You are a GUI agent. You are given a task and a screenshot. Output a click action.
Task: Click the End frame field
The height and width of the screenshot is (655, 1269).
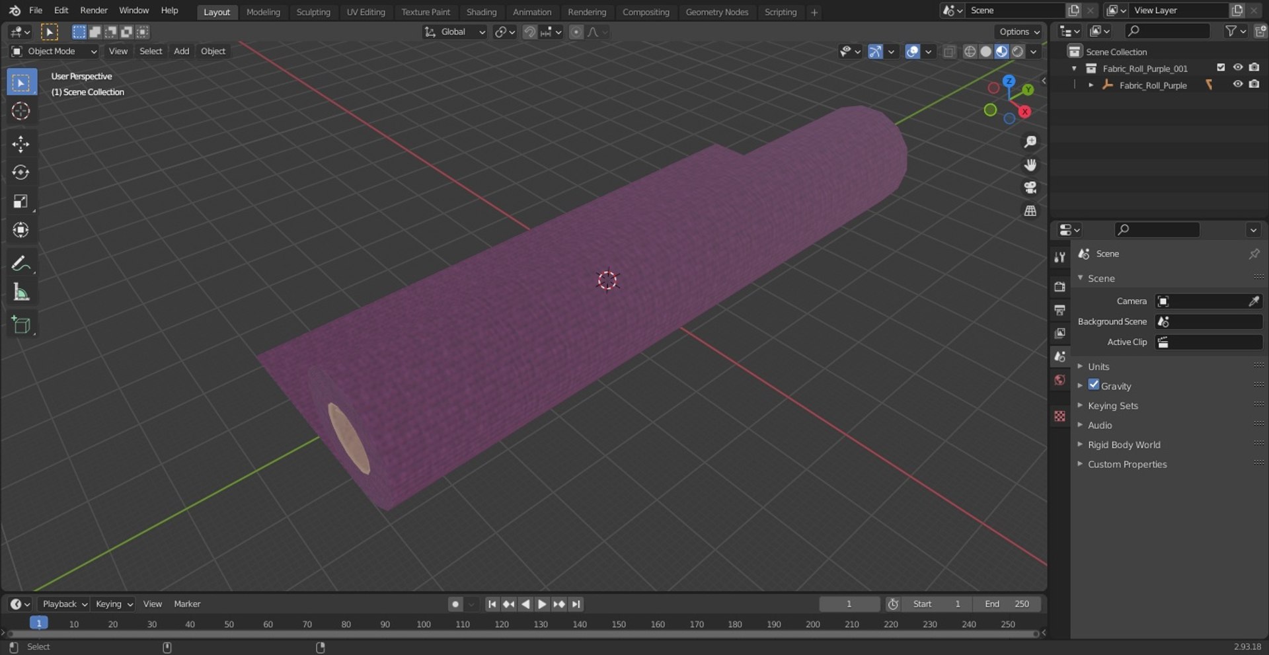[x=1007, y=604]
